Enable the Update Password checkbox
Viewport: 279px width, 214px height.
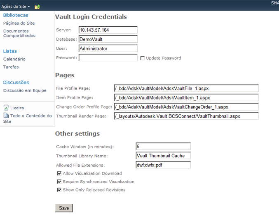click(x=142, y=58)
